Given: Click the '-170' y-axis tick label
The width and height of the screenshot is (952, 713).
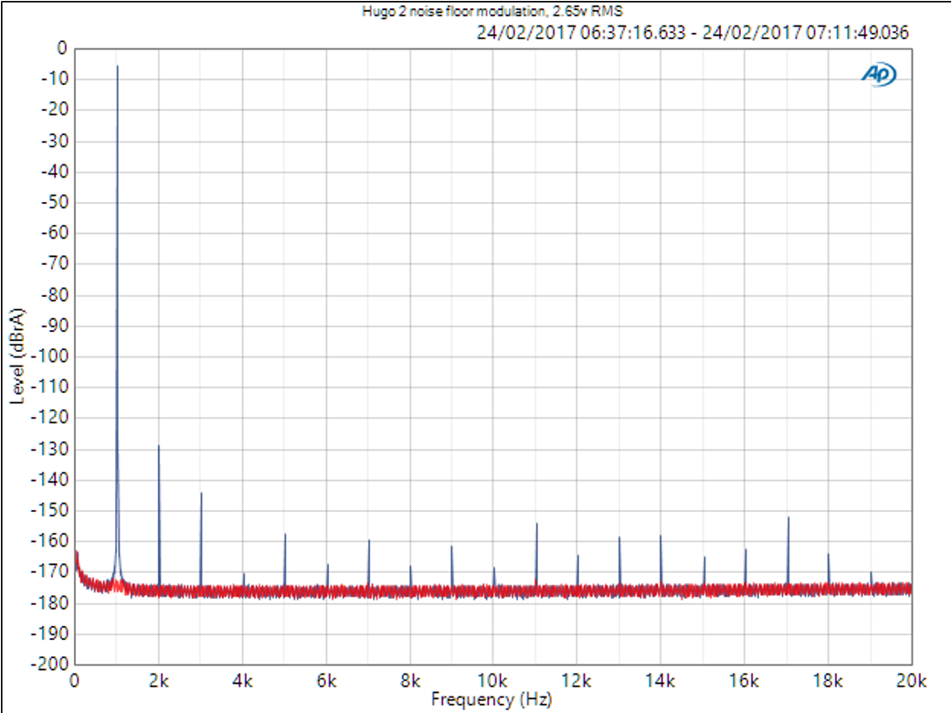Looking at the screenshot, I should (49, 571).
